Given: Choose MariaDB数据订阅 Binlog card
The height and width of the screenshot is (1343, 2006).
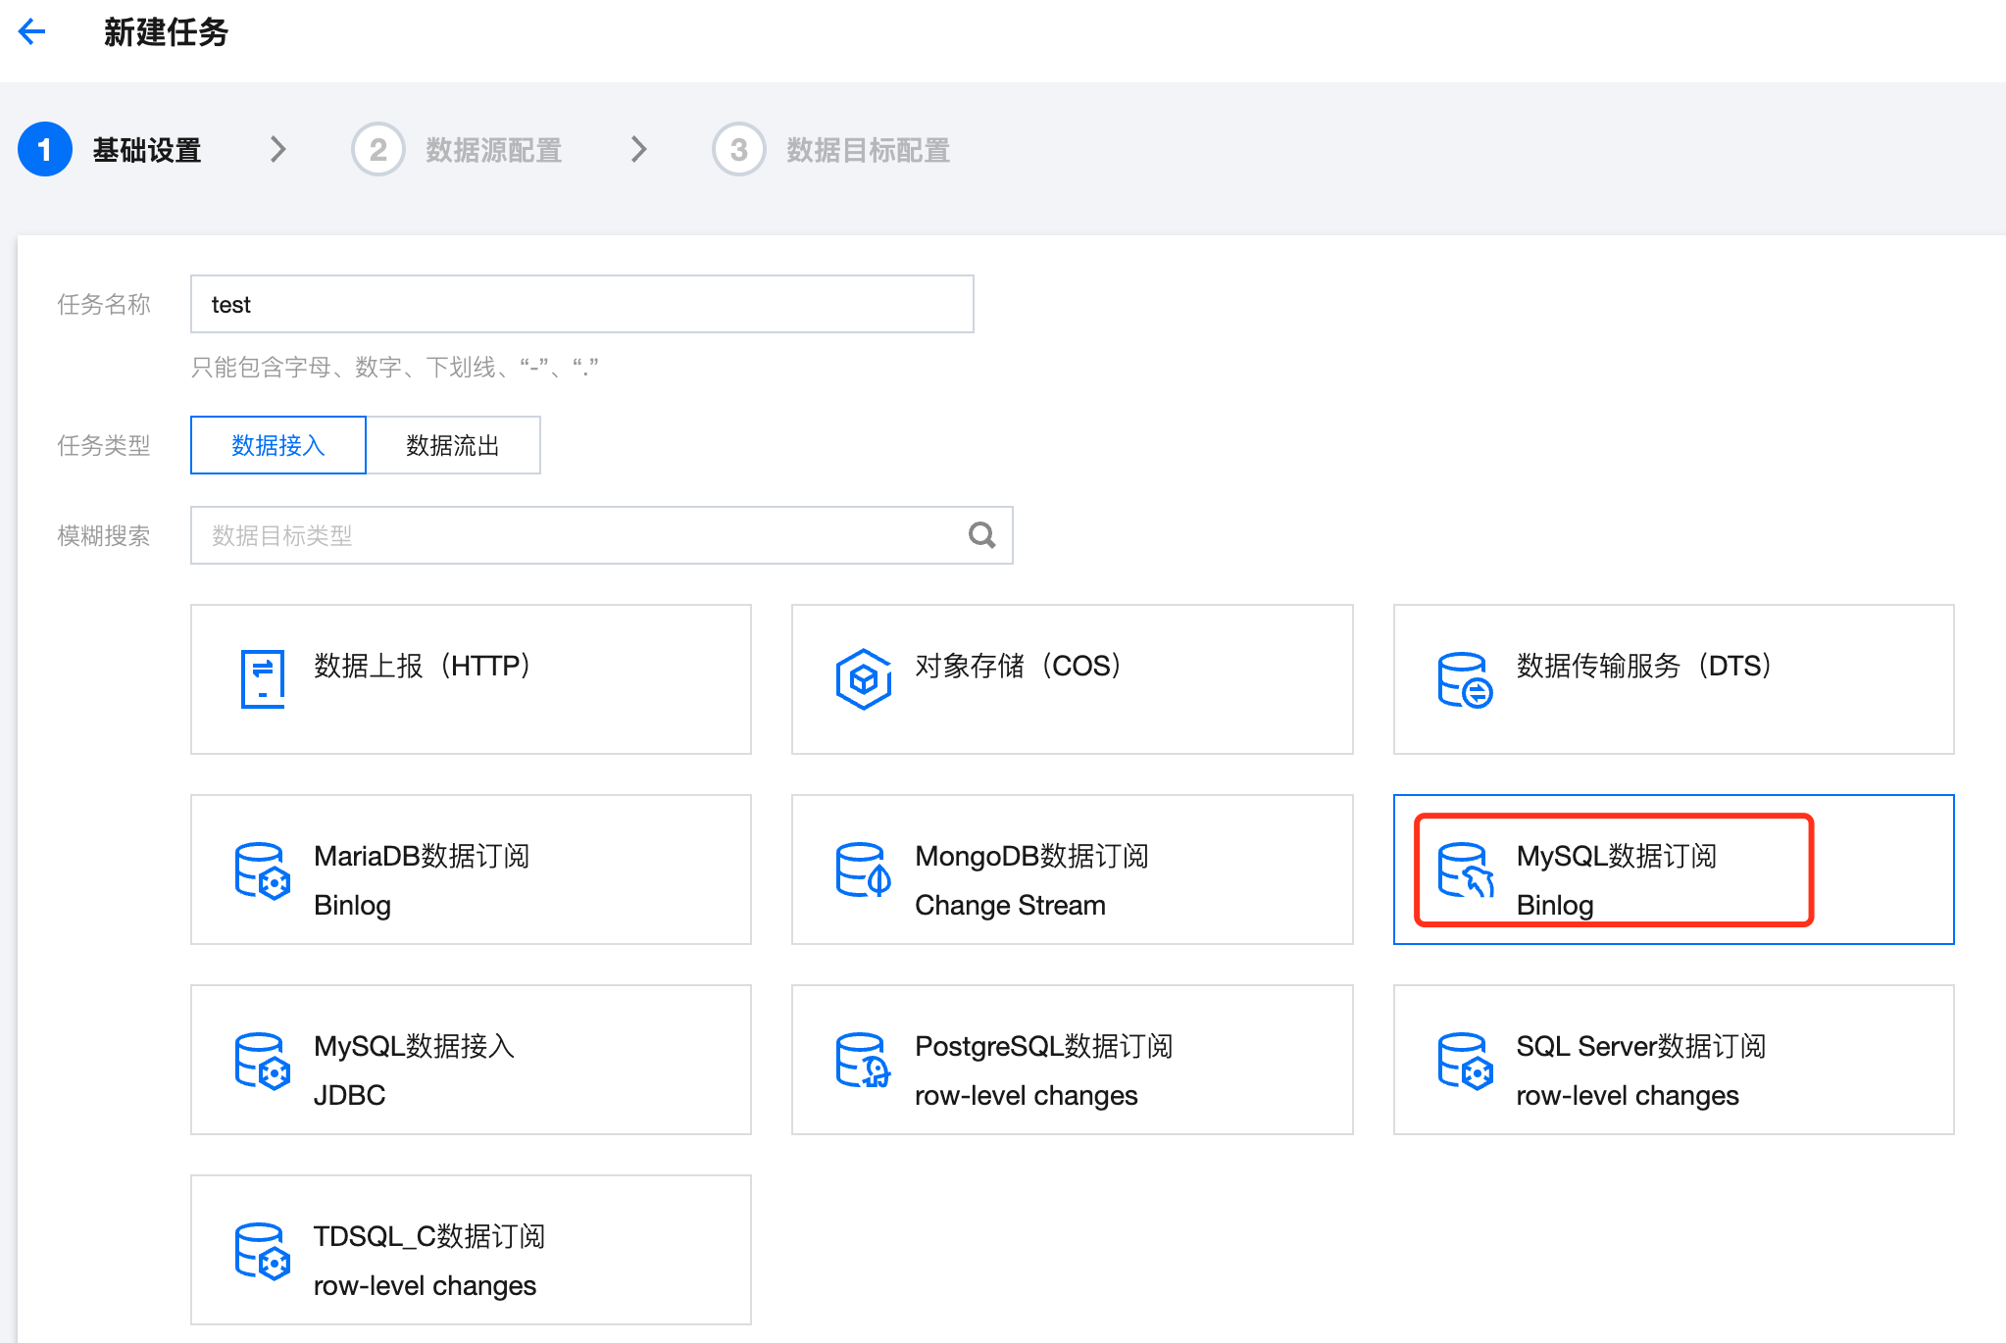Looking at the screenshot, I should 472,870.
